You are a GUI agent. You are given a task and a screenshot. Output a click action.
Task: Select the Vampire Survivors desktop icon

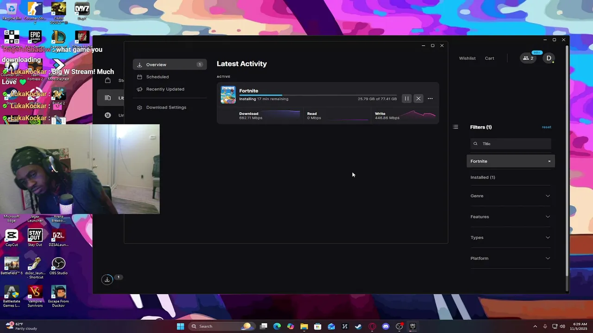pyautogui.click(x=35, y=296)
